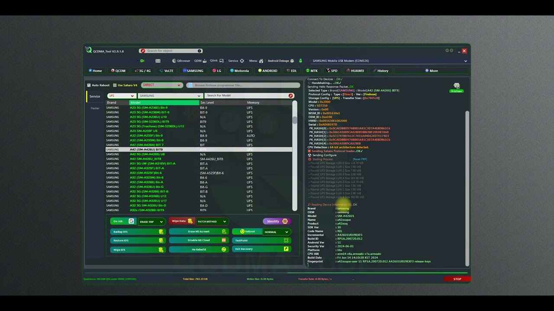Screen dimensions: 554x311
Task: Click the Wipe Data button
Action: 181,221
